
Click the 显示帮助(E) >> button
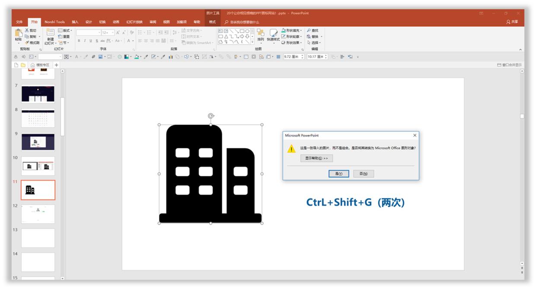click(316, 158)
